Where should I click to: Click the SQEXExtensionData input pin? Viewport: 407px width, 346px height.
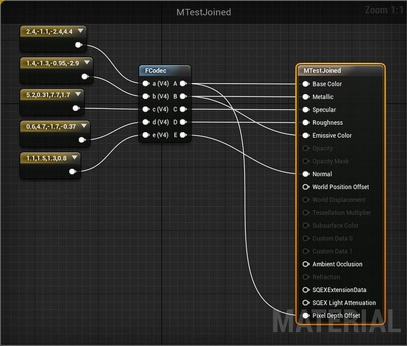click(306, 289)
